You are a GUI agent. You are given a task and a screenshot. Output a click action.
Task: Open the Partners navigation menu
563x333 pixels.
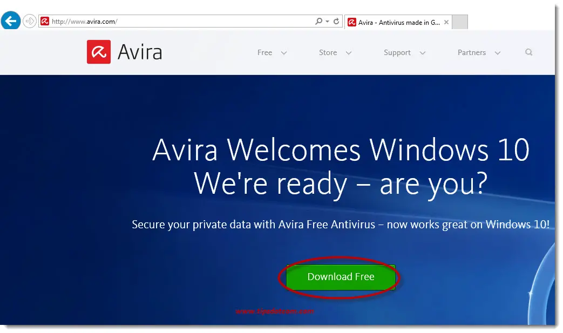pos(471,52)
